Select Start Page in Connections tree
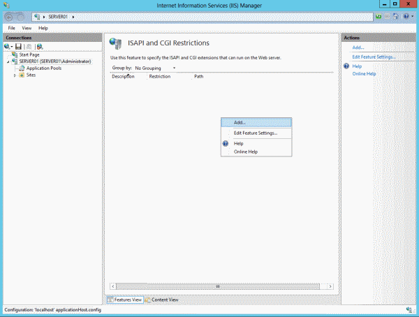The height and width of the screenshot is (317, 419). point(29,54)
